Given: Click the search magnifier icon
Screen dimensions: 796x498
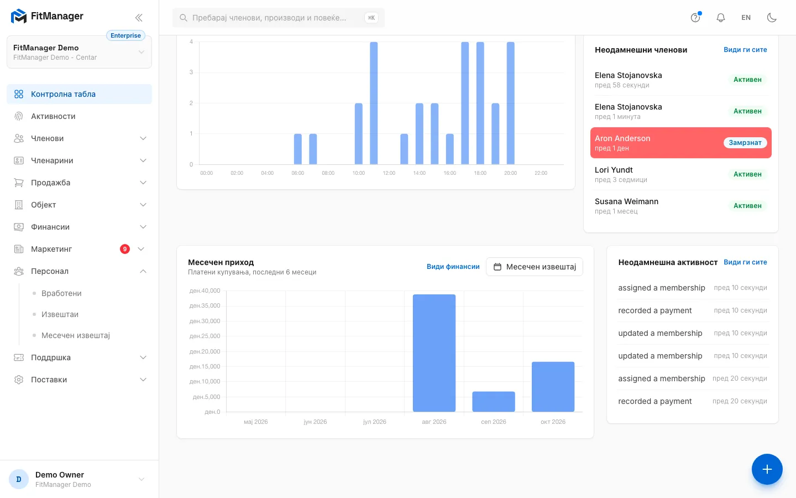Looking at the screenshot, I should tap(184, 18).
